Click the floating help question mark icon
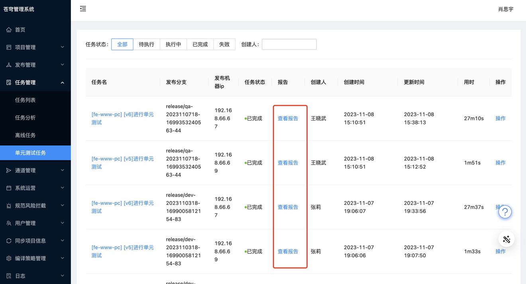 click(x=505, y=212)
